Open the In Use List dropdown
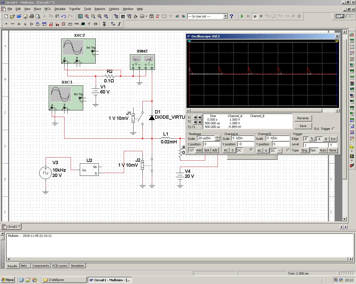The width and height of the screenshot is (356, 284). coord(225,16)
